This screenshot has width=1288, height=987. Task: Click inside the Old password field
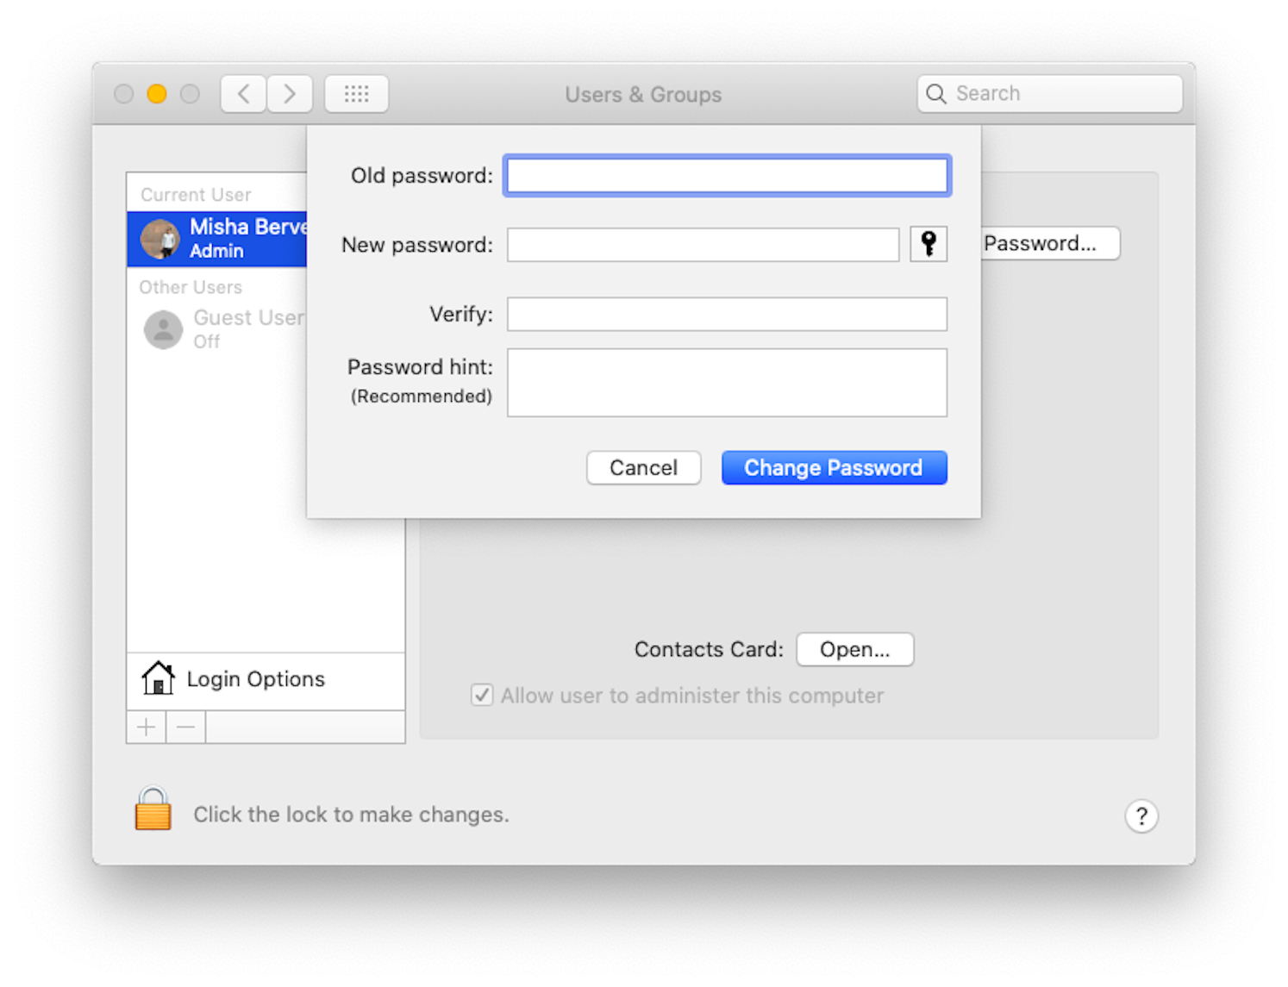[x=727, y=175]
